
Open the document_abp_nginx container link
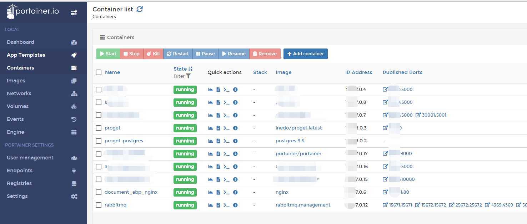tap(131, 192)
